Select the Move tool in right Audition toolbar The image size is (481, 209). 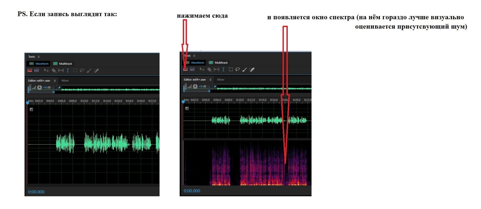(x=202, y=69)
